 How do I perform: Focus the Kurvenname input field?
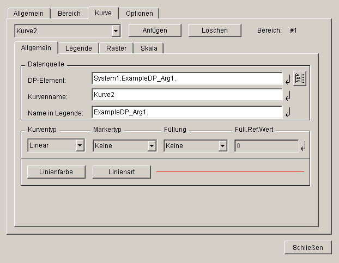[x=187, y=95]
